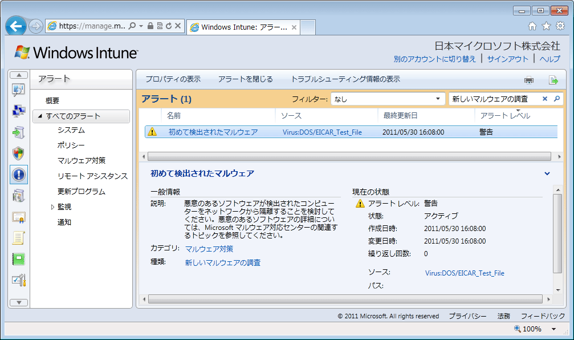Expand the 監視 tree node

(52, 207)
